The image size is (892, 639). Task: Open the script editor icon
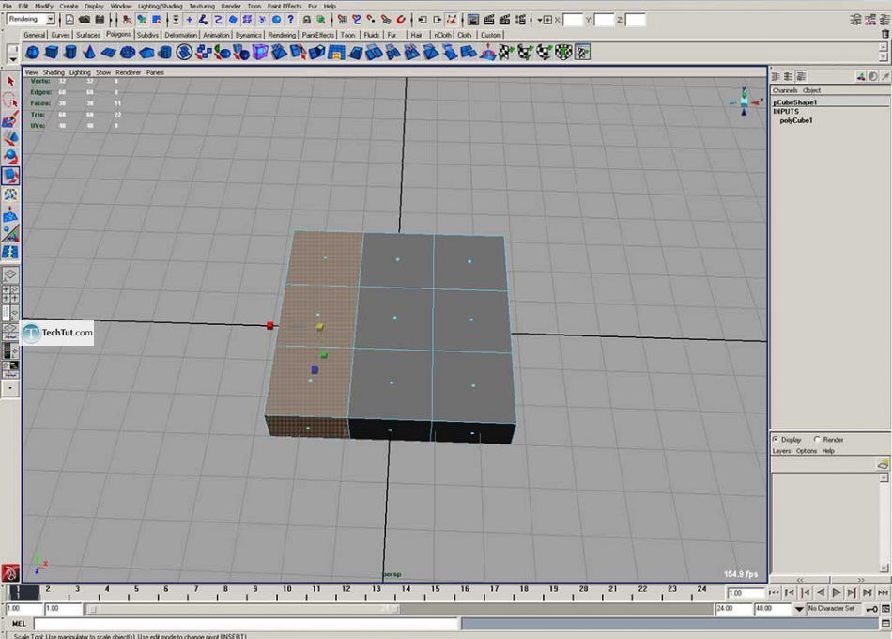(884, 623)
